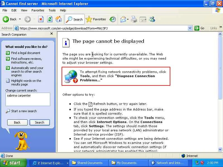This screenshot has height=167, width=223.
Task: Click the Mail envelope toolbar icon
Action: (123, 19)
